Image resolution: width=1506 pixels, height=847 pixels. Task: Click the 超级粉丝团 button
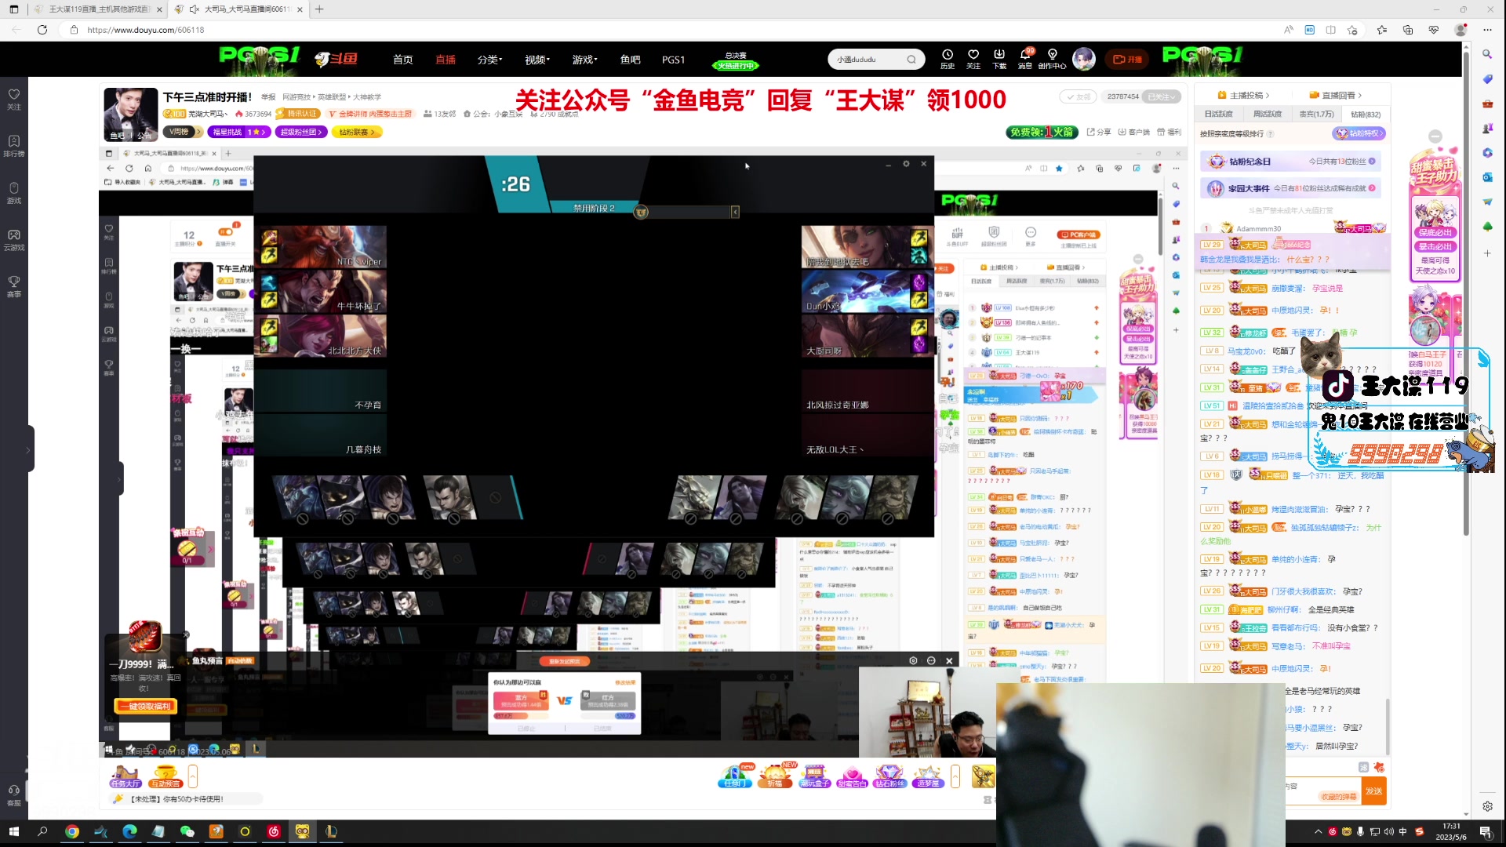[x=302, y=132]
